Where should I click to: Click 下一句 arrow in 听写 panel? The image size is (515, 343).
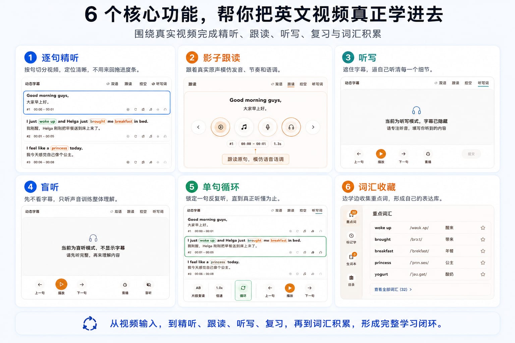[403, 154]
